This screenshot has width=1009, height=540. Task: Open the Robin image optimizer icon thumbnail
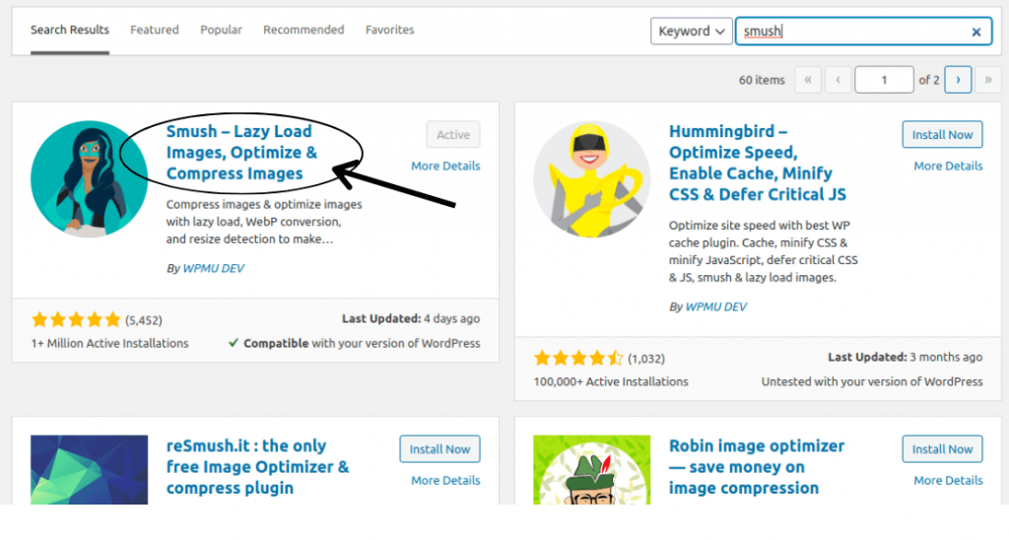[591, 469]
